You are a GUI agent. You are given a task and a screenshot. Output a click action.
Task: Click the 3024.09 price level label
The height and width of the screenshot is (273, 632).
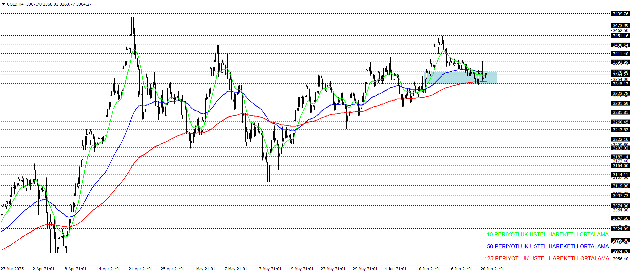pos(621,229)
